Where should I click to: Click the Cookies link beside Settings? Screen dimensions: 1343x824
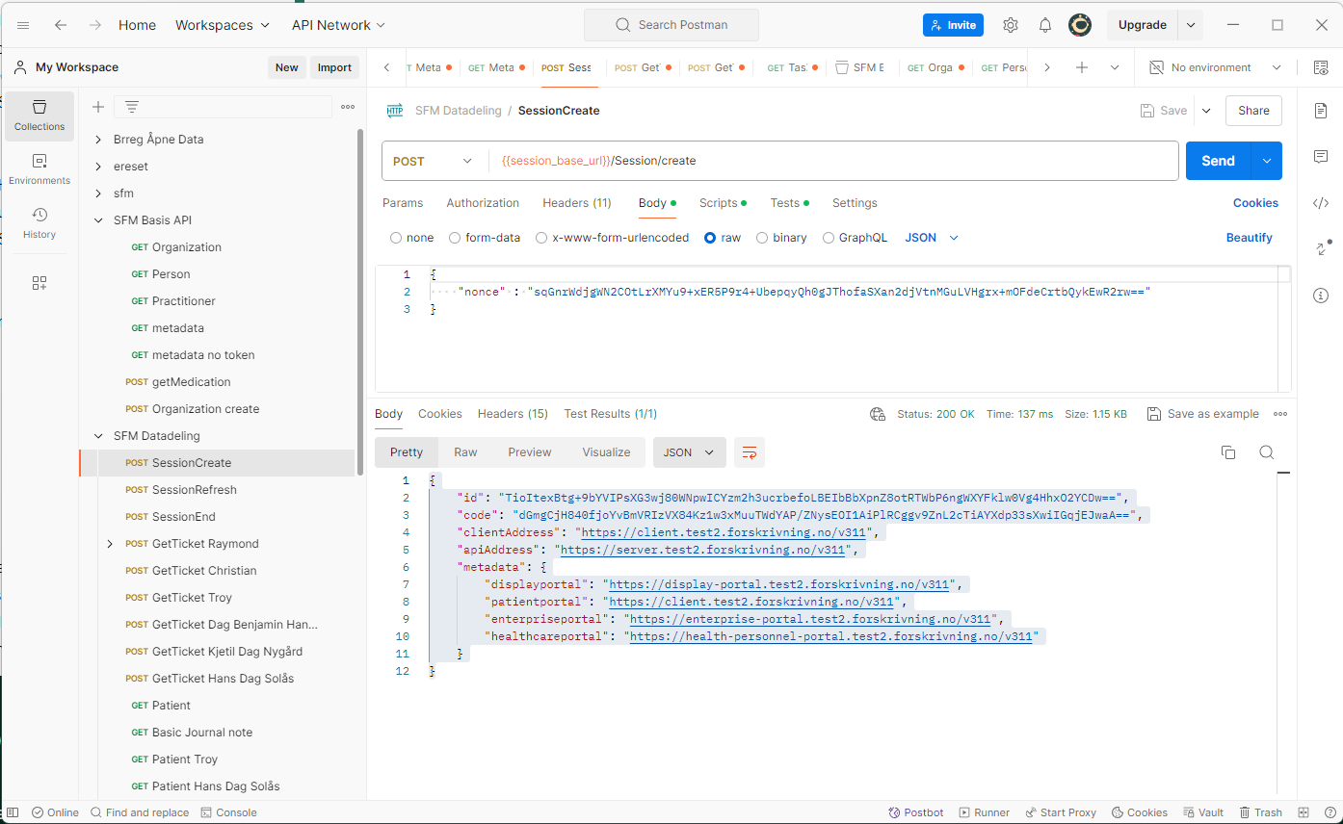click(x=1255, y=203)
